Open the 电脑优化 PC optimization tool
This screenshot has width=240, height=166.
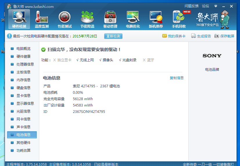(133, 19)
